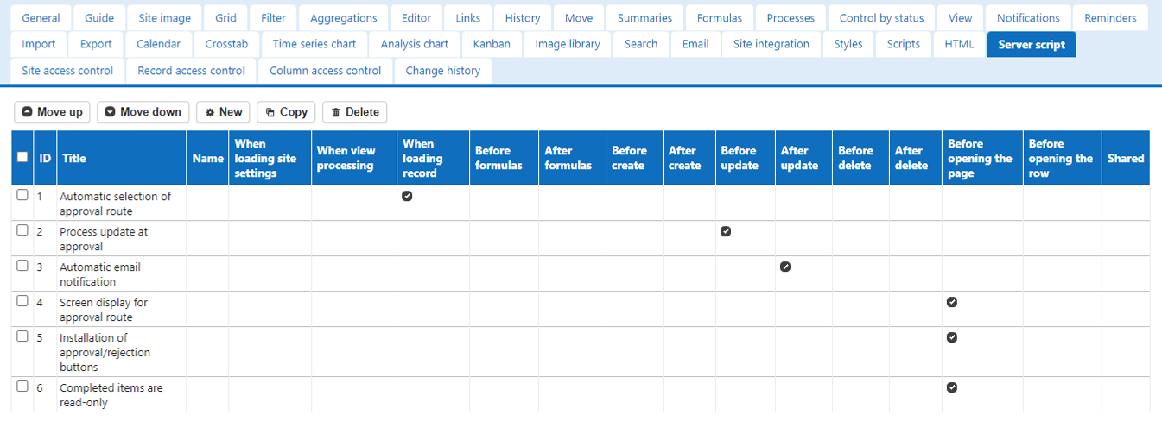Open script titled Completed items are read-only
Screen dimensions: 1162x440
click(x=111, y=395)
